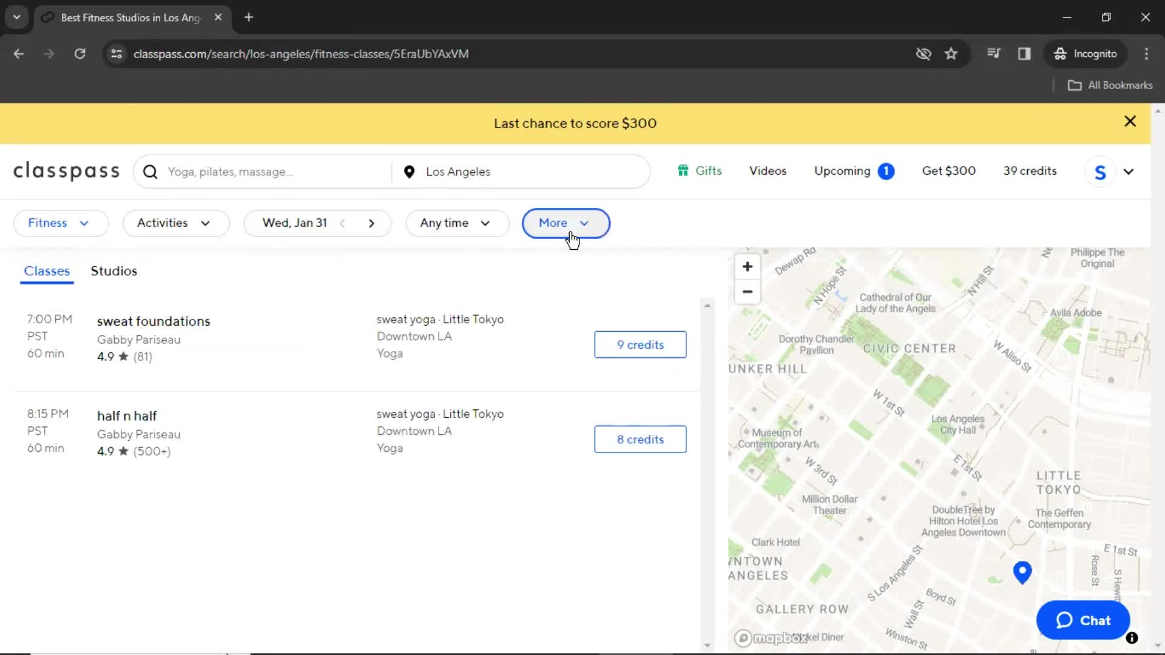Open the Get $300 referral link
The width and height of the screenshot is (1165, 655).
coord(948,171)
